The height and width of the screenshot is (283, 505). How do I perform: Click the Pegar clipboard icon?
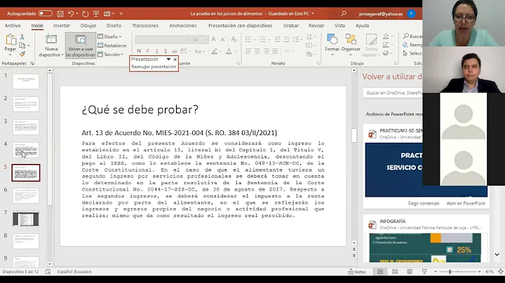coord(11,40)
